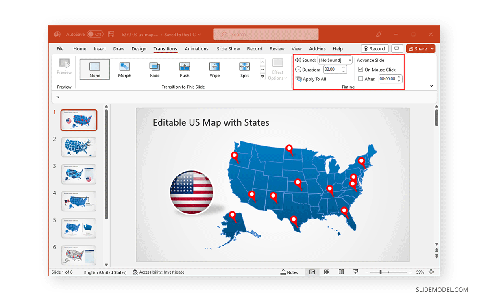Select the Morph transition
This screenshot has height=302, width=488.
[x=124, y=69]
